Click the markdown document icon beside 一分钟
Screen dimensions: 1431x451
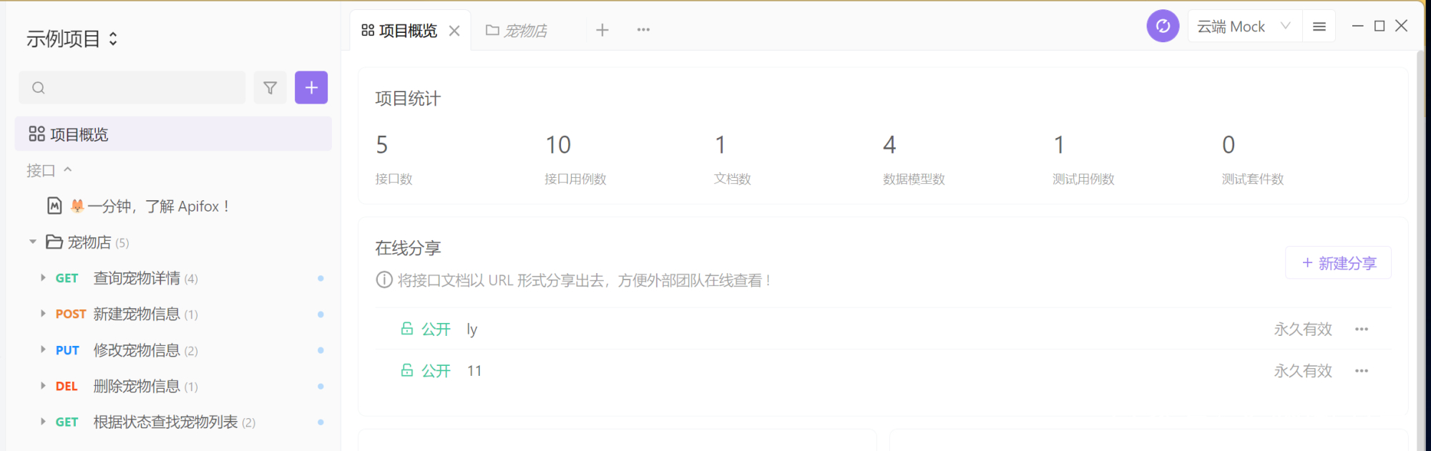click(x=54, y=206)
